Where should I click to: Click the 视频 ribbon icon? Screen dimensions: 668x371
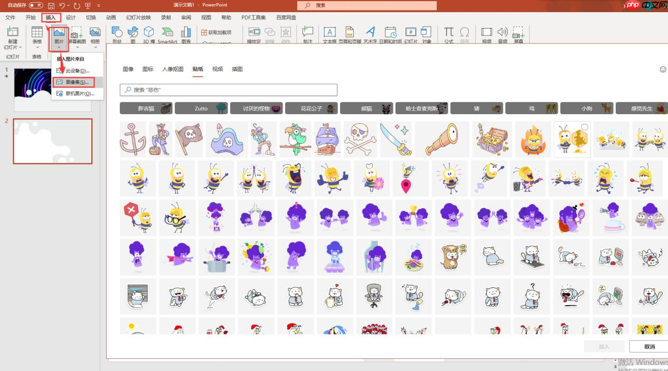point(486,32)
